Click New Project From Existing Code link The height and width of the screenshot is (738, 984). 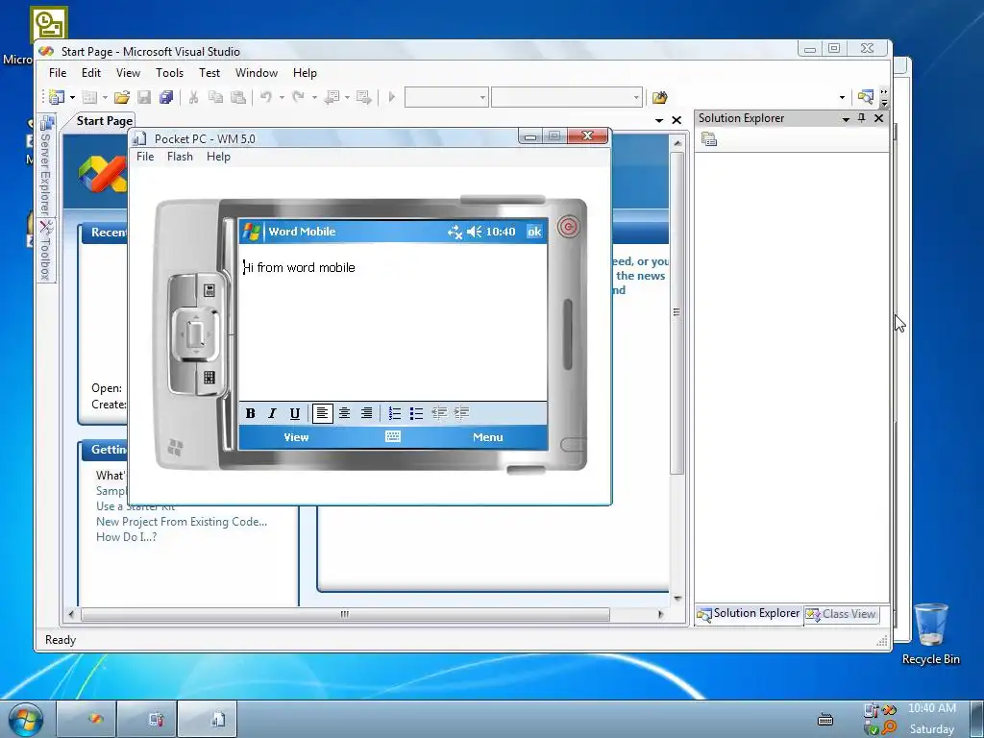tap(182, 522)
